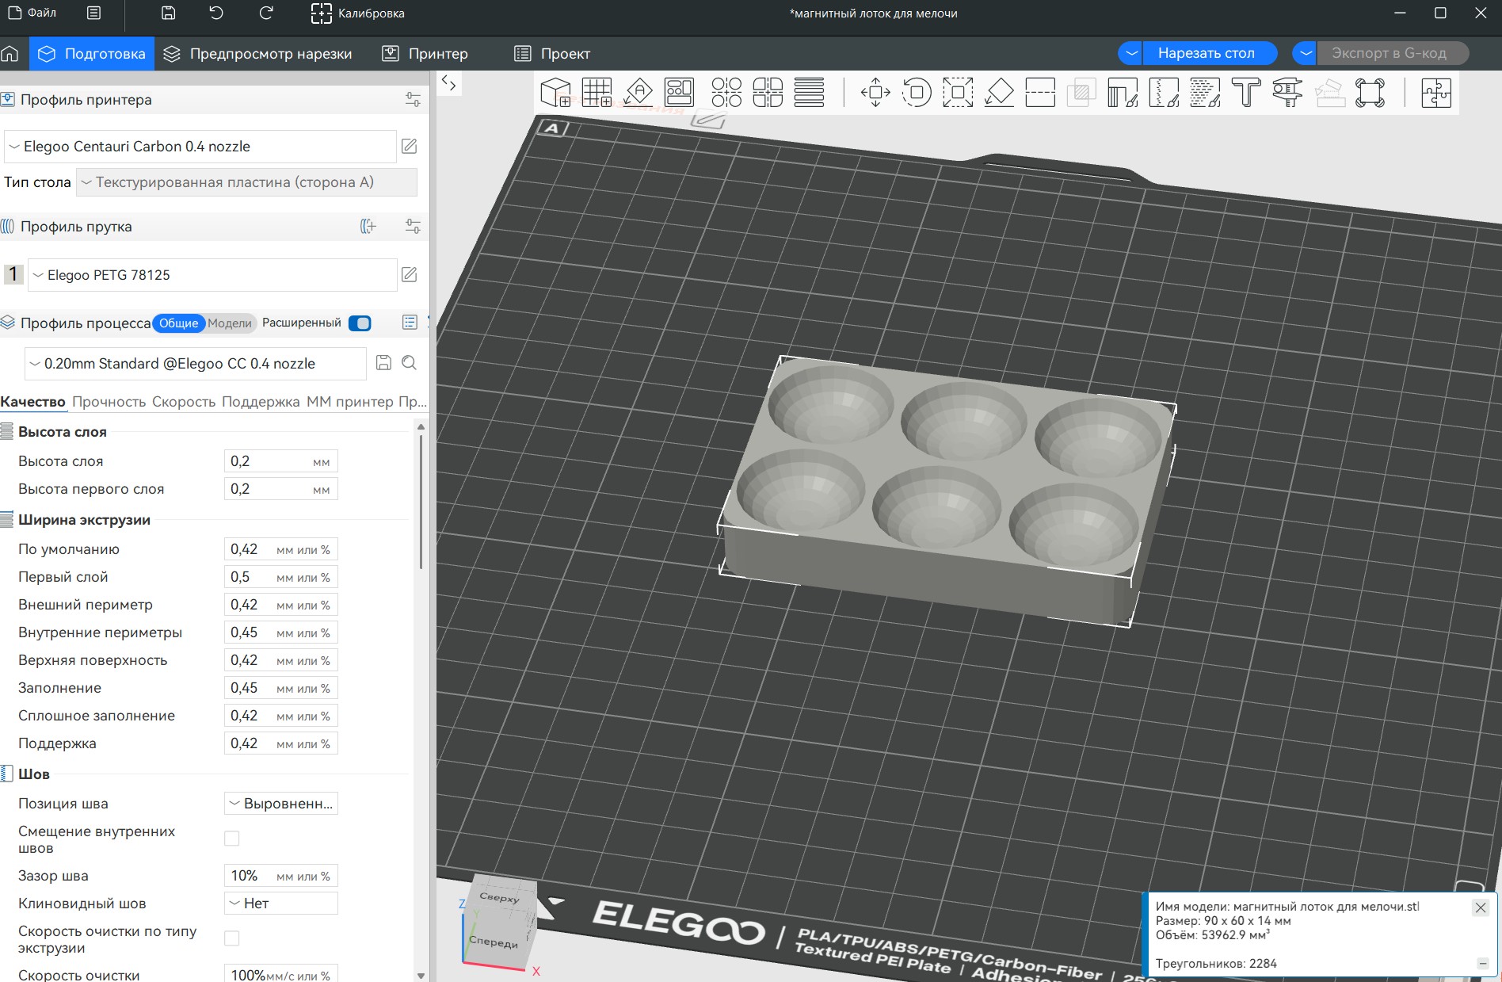Click the Калибровка button

358,13
